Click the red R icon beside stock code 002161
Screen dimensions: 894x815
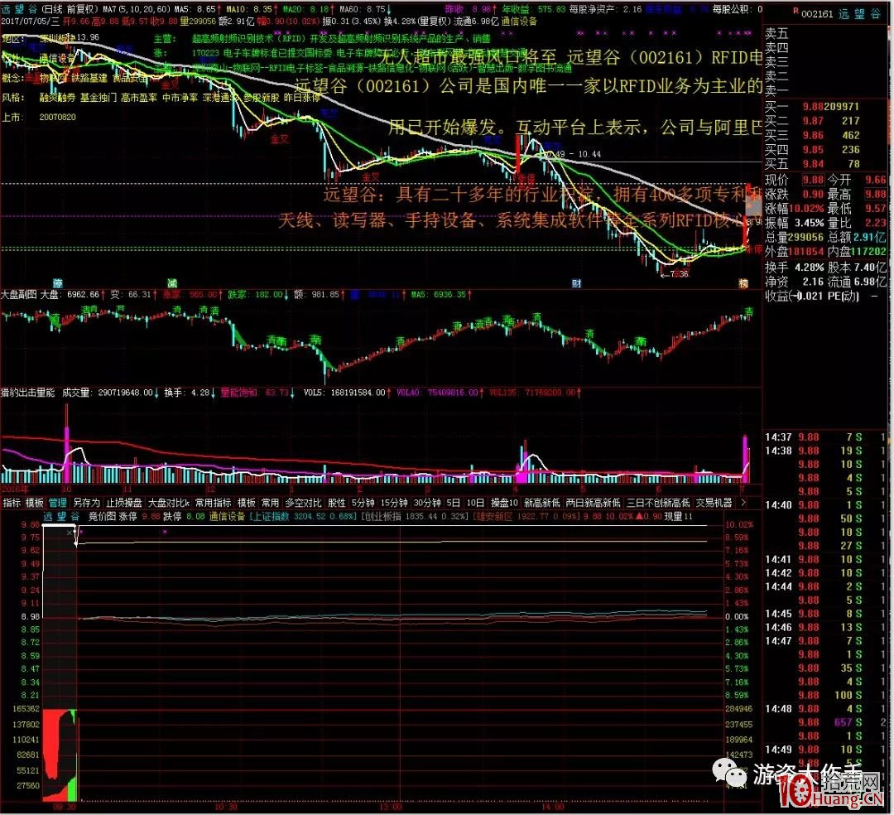tap(795, 14)
